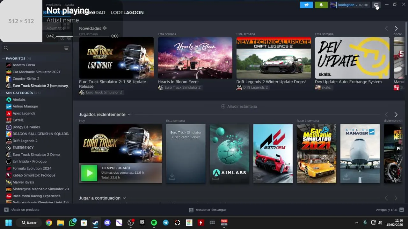Screen dimensions: 408x229
Task: Select RaceRoom Racing Experience in sidebar
Action: click(36, 196)
